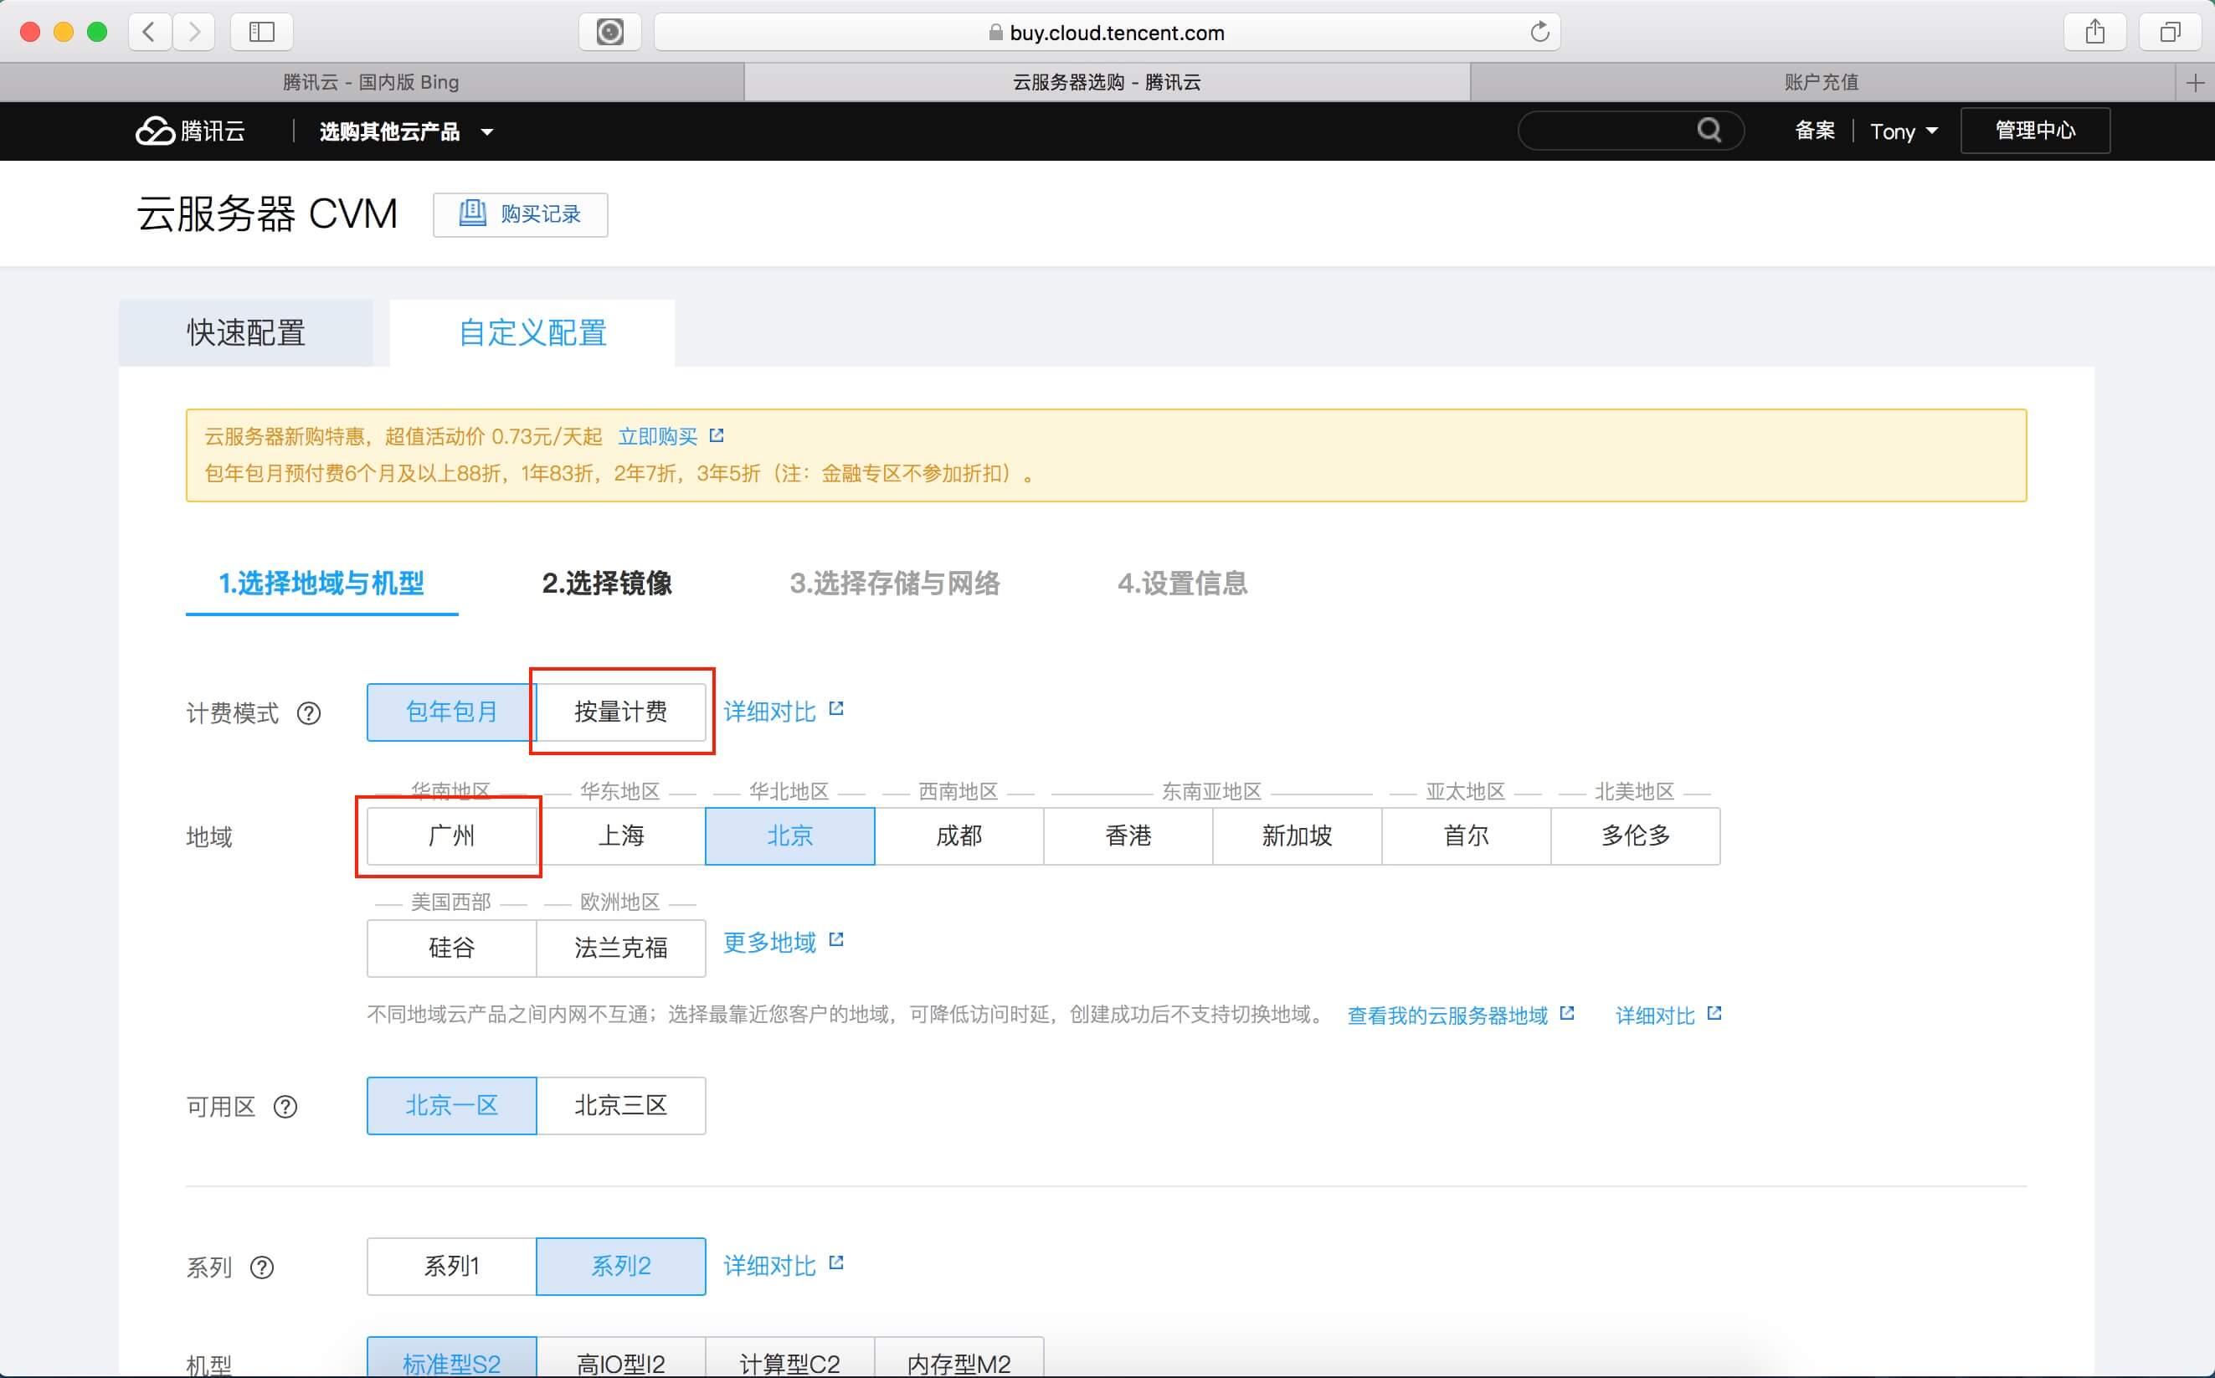
Task: Open Tony account dropdown
Action: tap(1904, 131)
